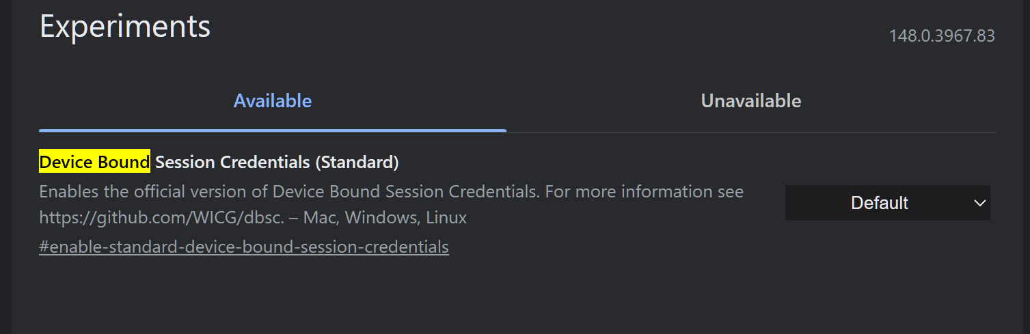Click the gray divider line beneath Unavailable
Screen dimensions: 1030x334
click(751, 132)
